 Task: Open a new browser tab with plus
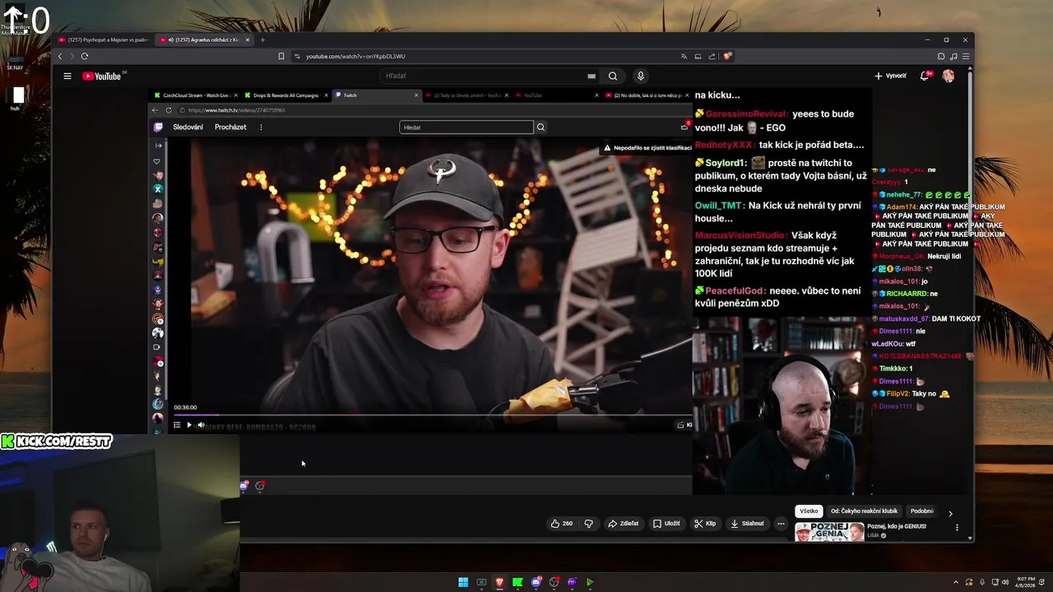pyautogui.click(x=262, y=39)
